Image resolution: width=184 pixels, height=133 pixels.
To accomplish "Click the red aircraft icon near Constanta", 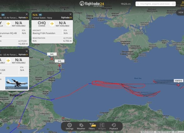I will coord(52,59).
